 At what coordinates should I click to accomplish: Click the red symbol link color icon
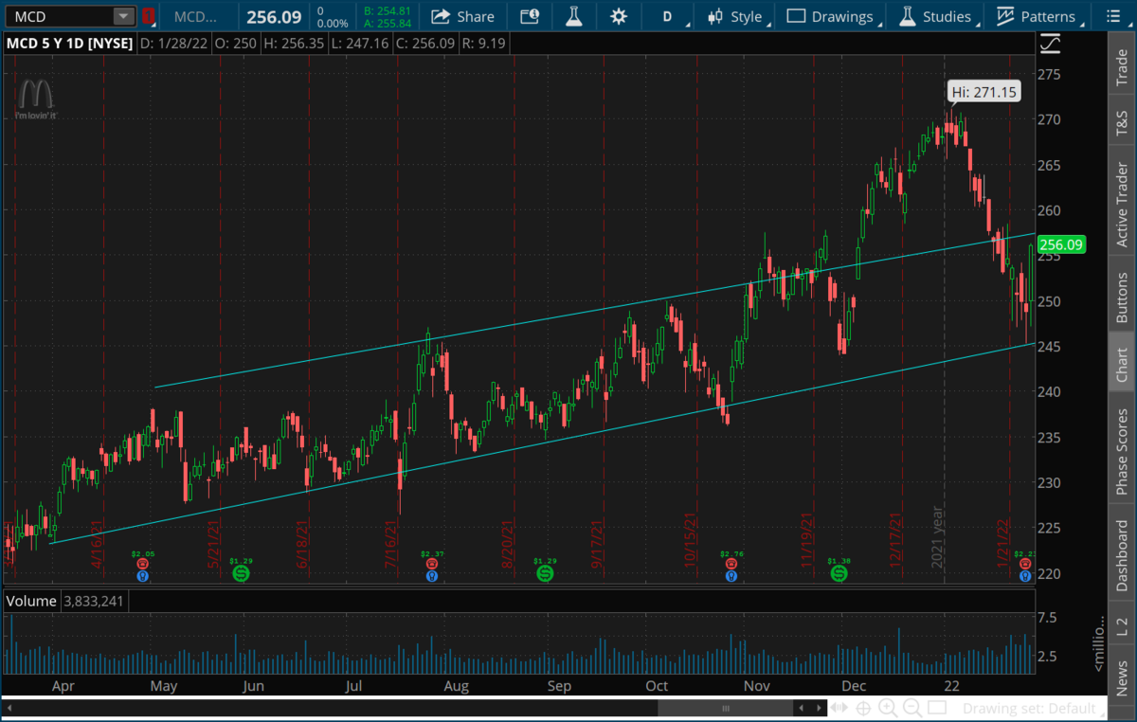(149, 16)
